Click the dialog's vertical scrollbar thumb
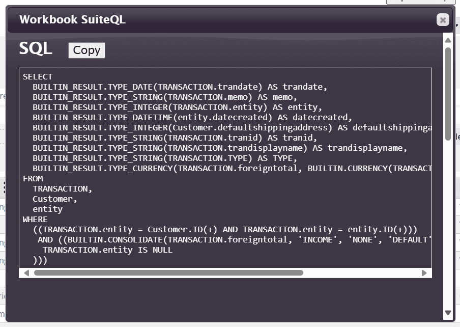 (x=448, y=94)
